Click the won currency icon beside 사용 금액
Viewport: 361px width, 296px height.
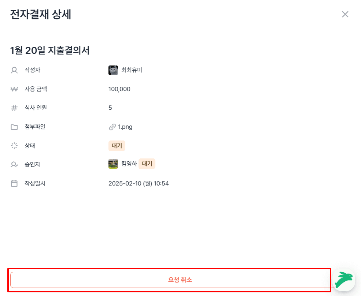coord(14,89)
